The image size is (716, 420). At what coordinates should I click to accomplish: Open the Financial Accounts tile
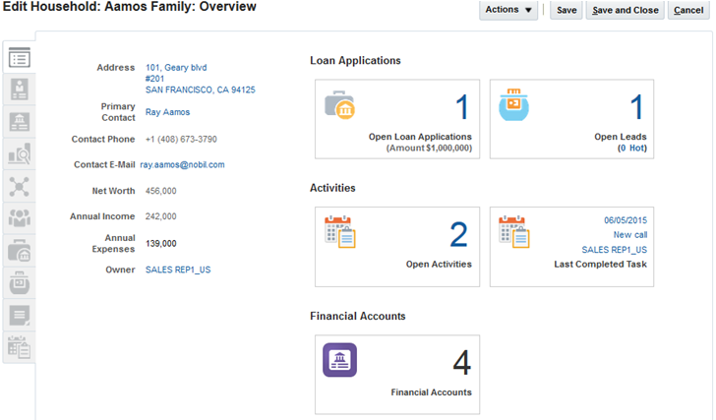coord(396,373)
